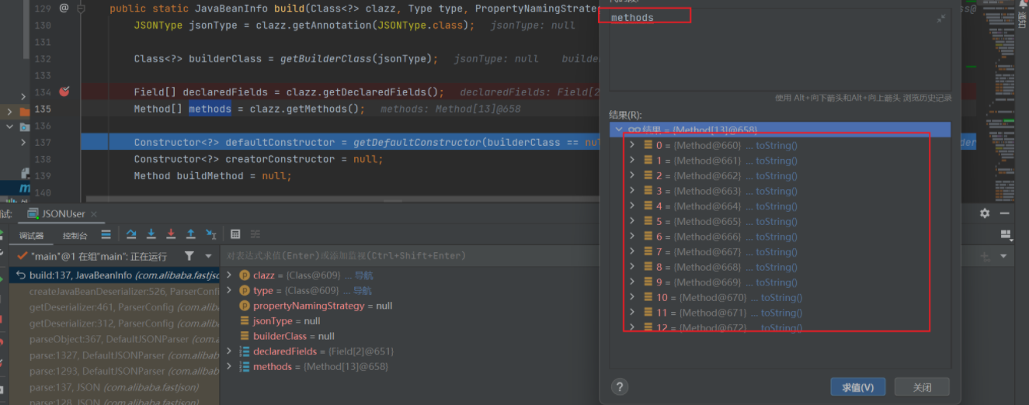Viewport: 1029px width, 405px height.
Task: Click the Step Into debugger icon
Action: point(151,234)
